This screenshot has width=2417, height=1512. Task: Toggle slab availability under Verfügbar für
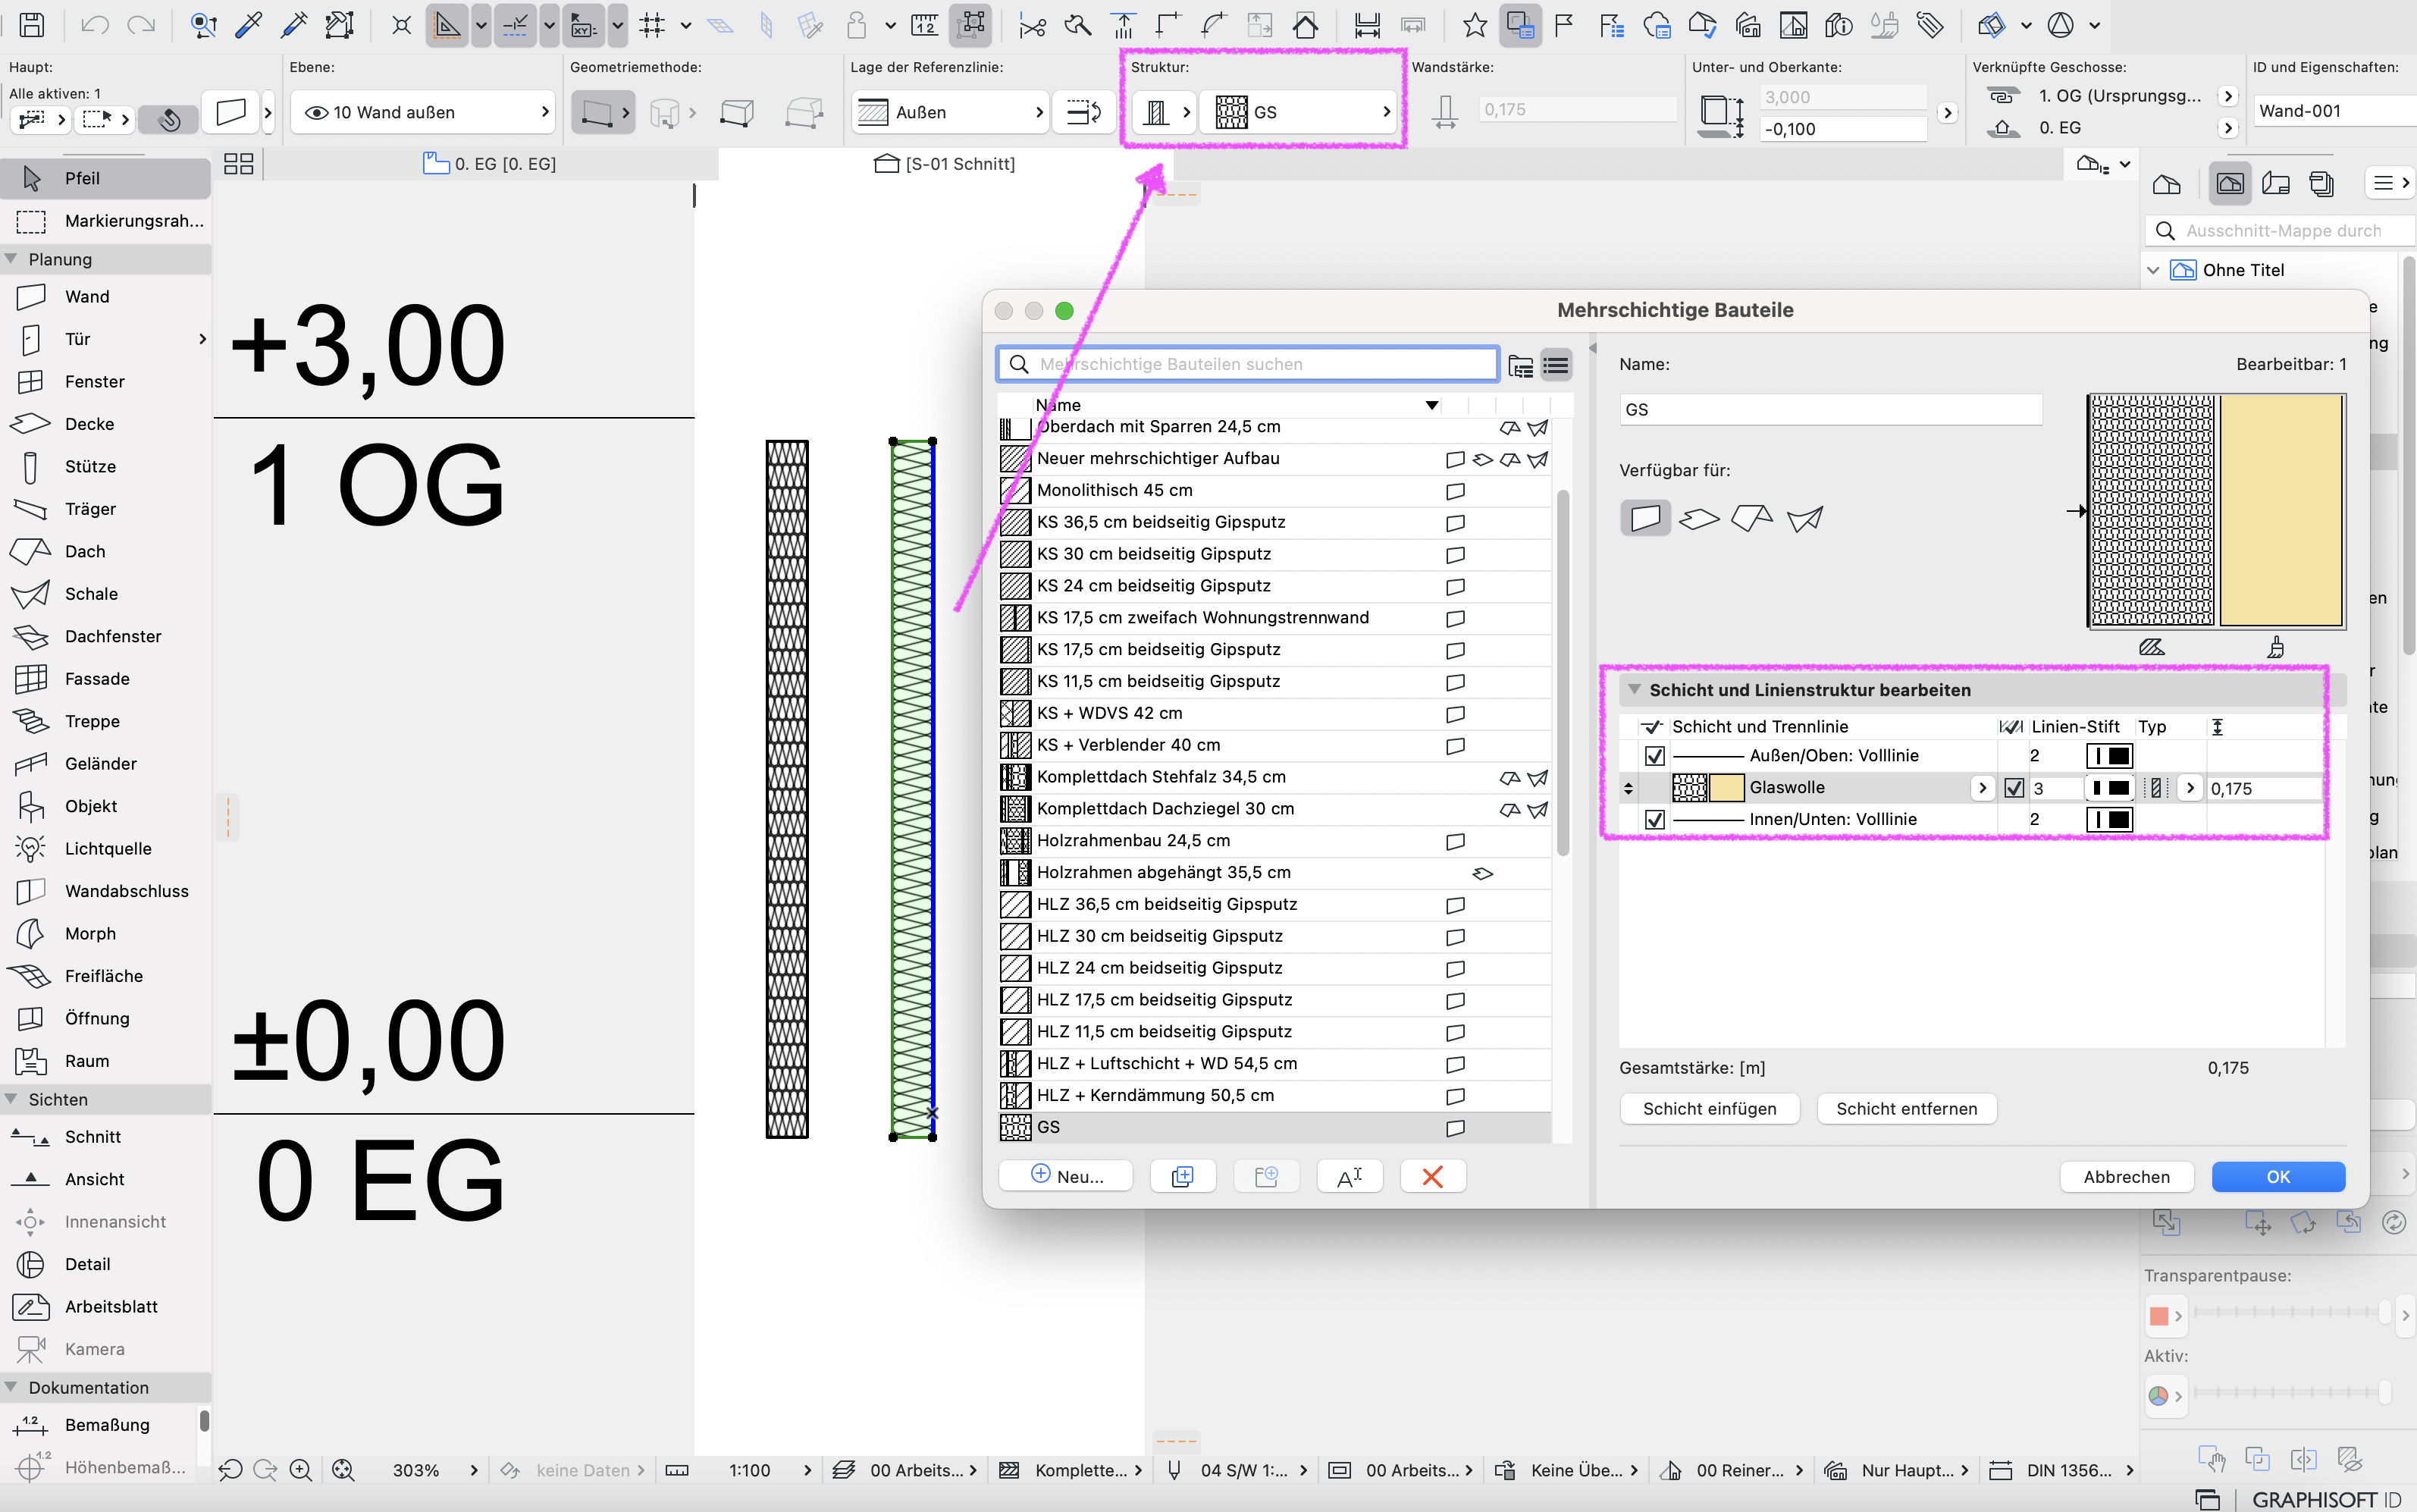click(x=1698, y=518)
